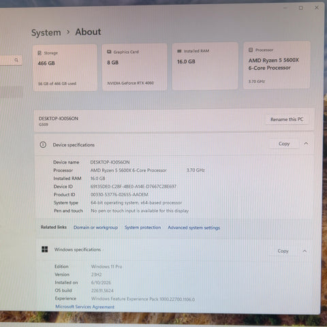
Task: Click the Windows logo beside Windows specifications
Action: point(45,249)
